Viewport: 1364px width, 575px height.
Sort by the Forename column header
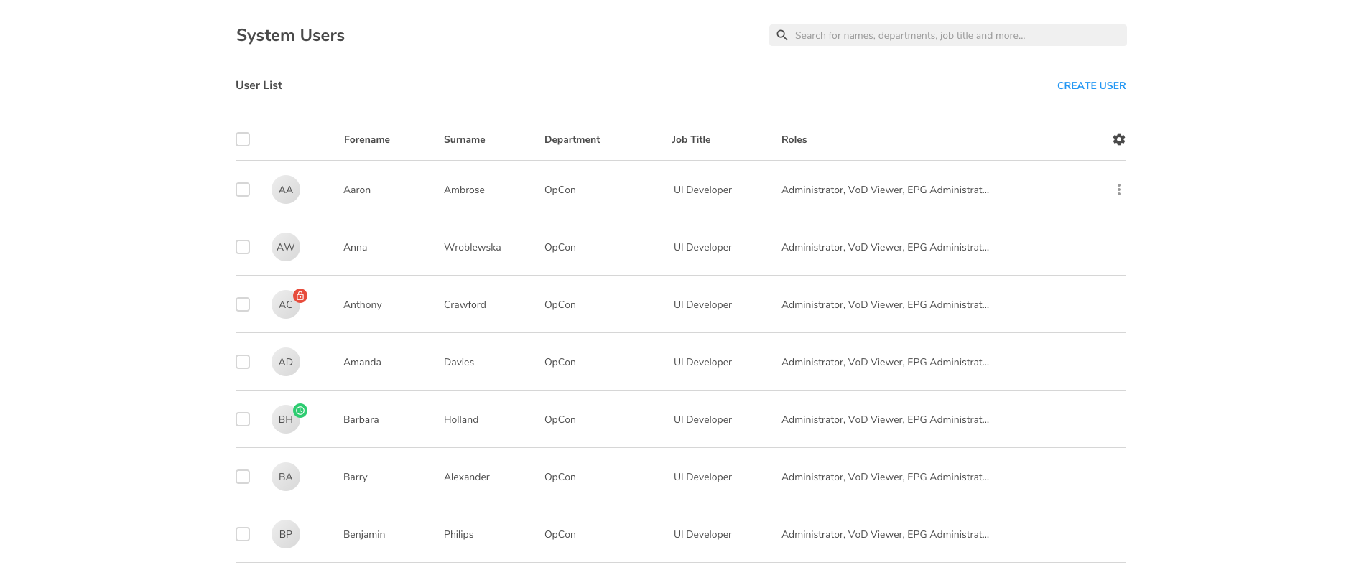coord(366,139)
